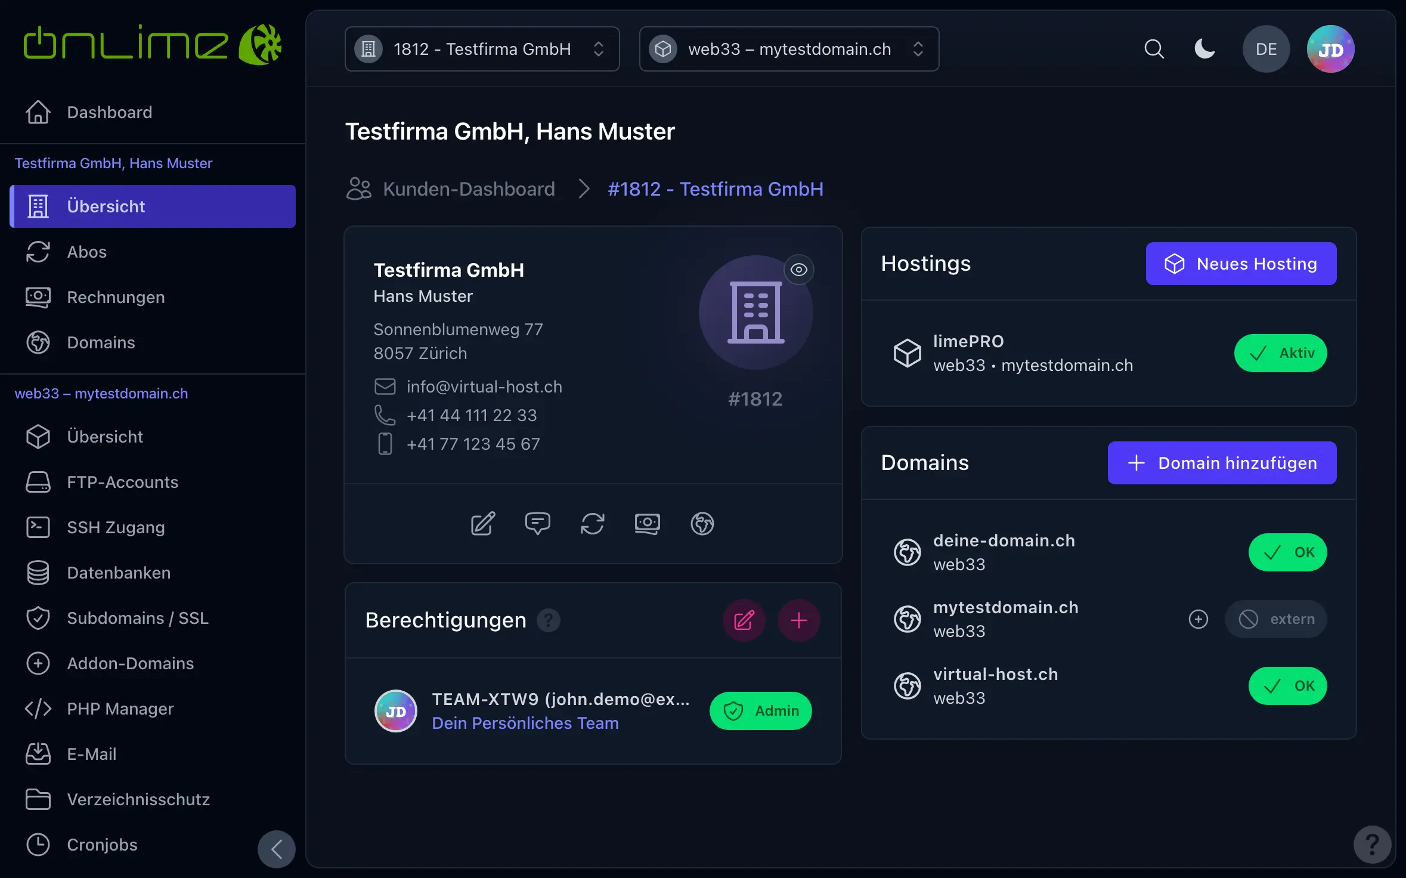Open FTP-Accounts in sidebar
Image resolution: width=1406 pixels, height=878 pixels.
coord(152,482)
